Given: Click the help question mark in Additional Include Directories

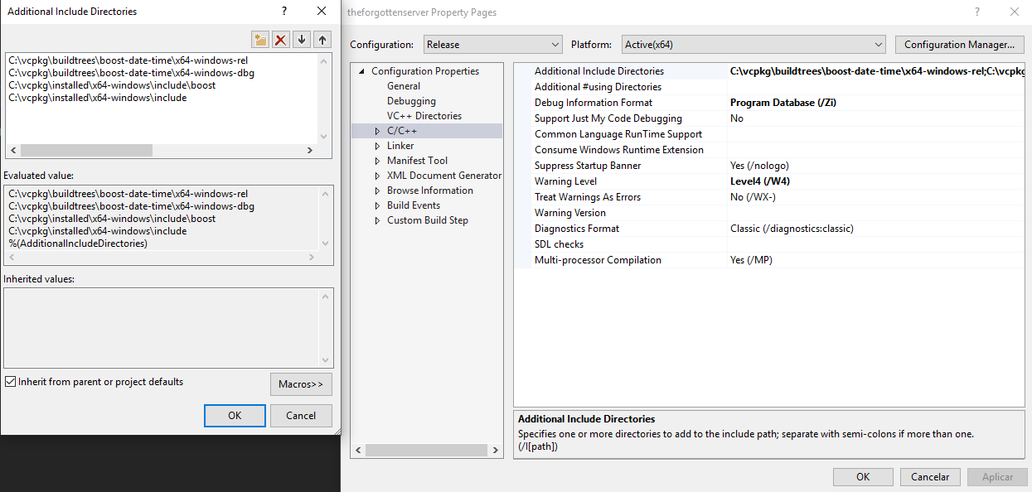Looking at the screenshot, I should tap(284, 12).
